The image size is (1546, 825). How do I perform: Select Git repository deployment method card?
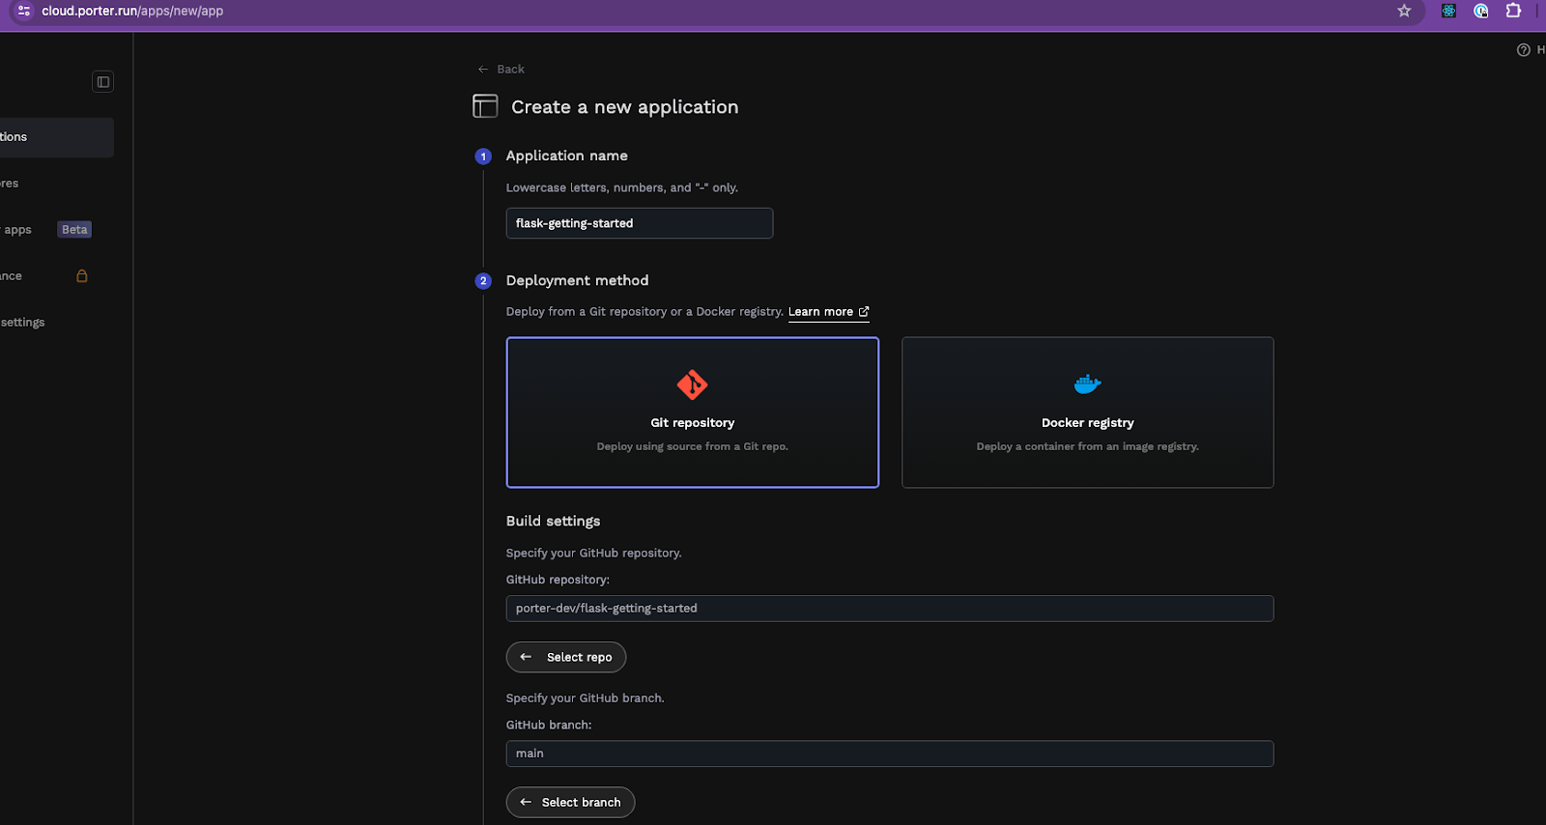click(693, 412)
